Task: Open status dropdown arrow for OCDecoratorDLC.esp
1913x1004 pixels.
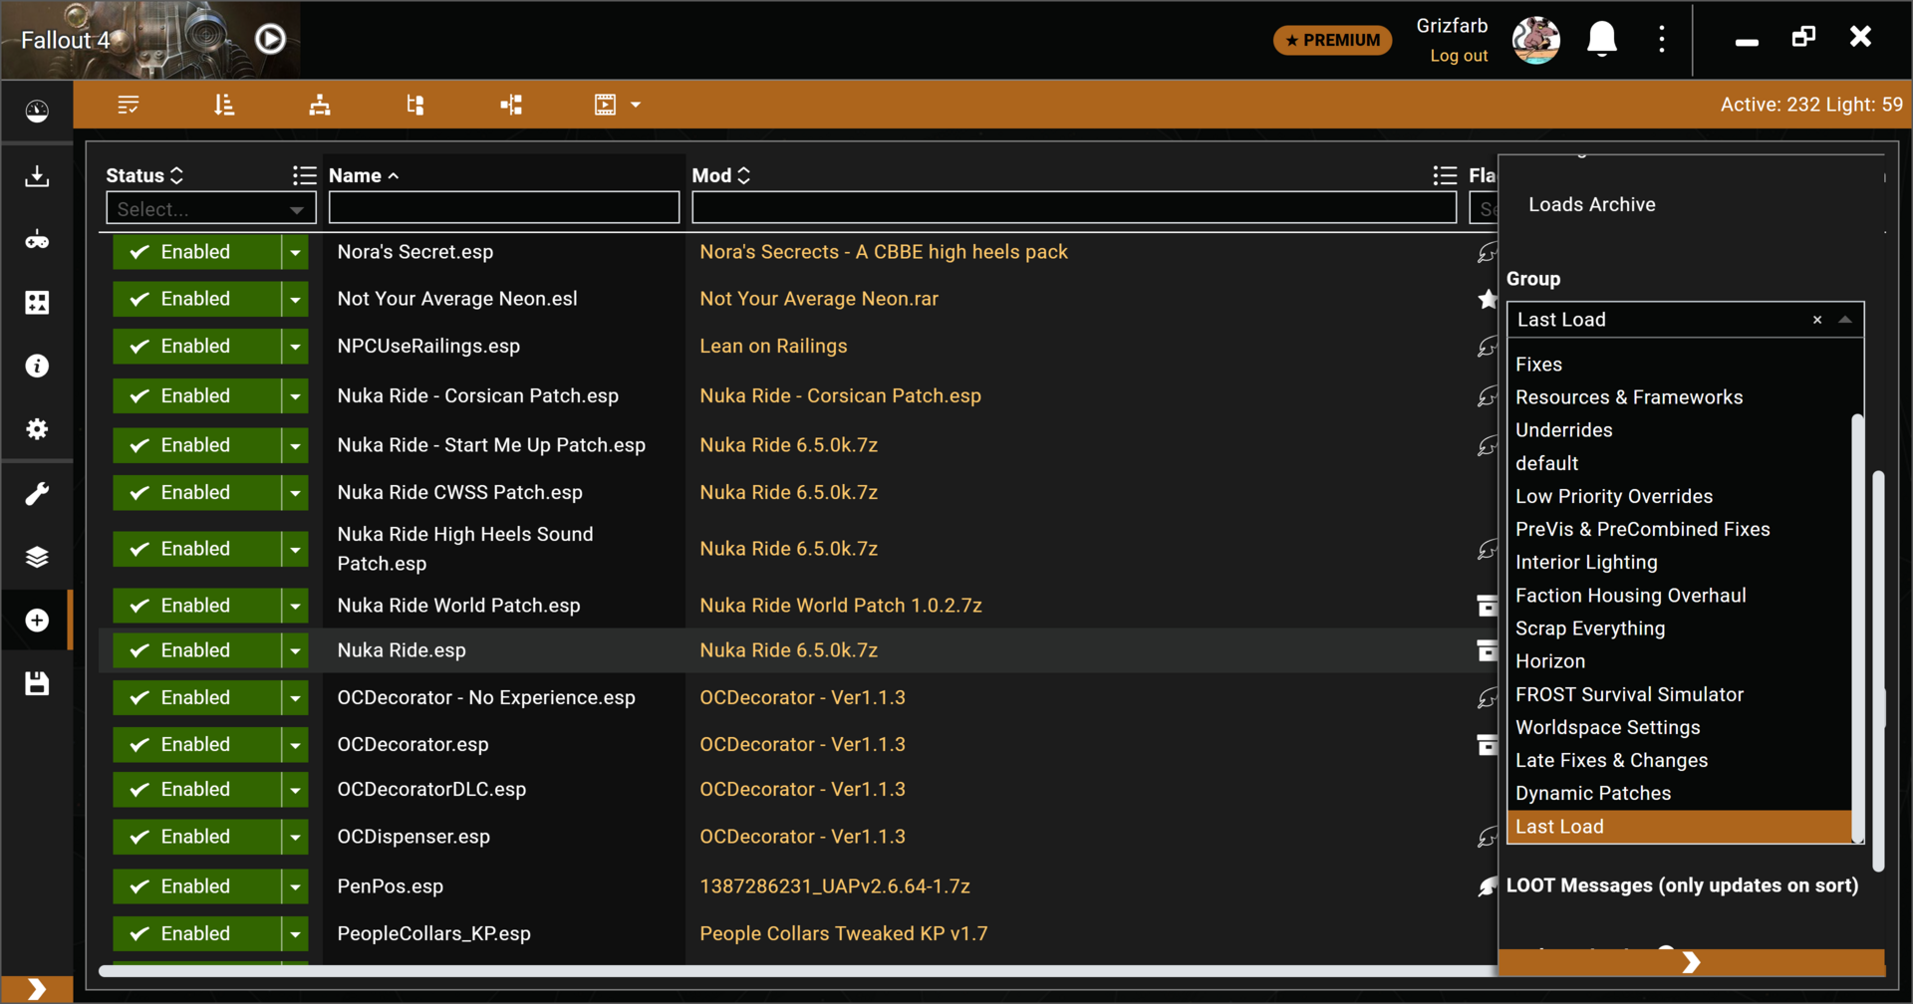Action: pos(295,789)
